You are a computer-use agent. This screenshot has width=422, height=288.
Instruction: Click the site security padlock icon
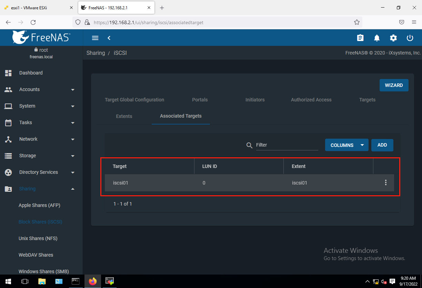[x=87, y=22]
